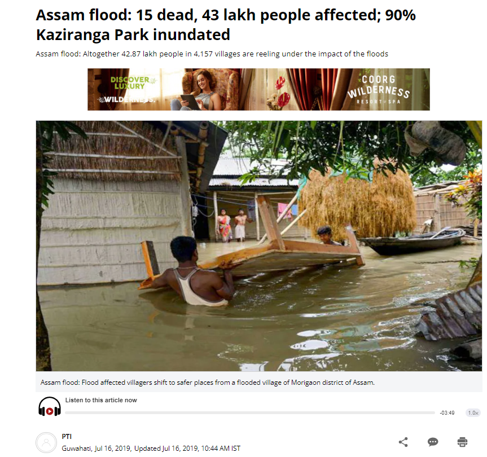This screenshot has width=487, height=457.
Task: Click the photo caption about Morigaon district
Action: [x=208, y=382]
